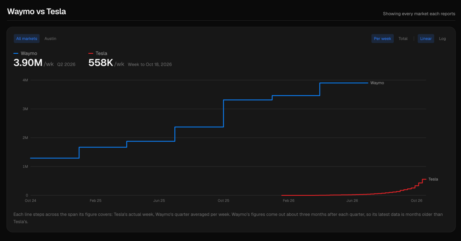The image size is (461, 241).
Task: Switch to the Log scale
Action: pos(443,38)
